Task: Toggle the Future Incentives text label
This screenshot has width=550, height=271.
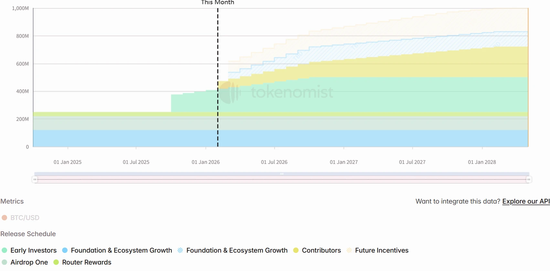Action: click(x=382, y=250)
